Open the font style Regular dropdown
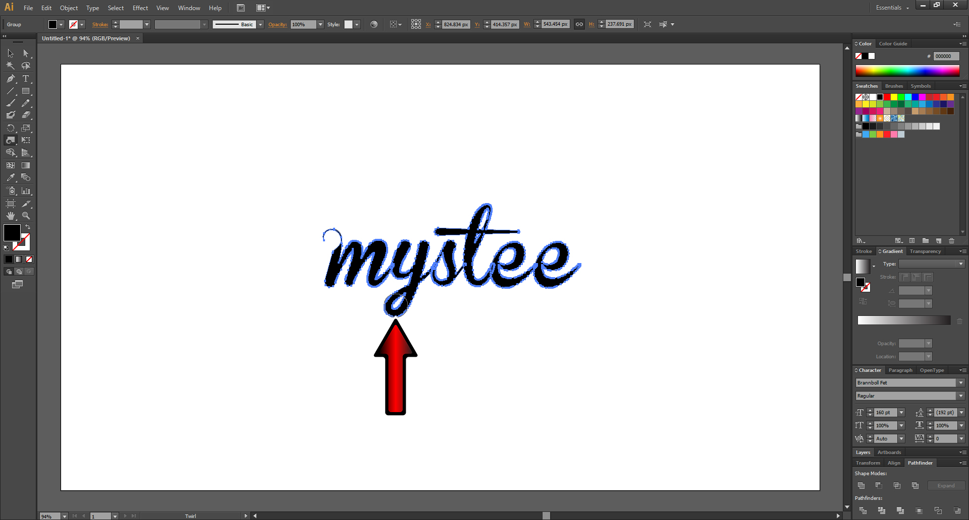 pos(961,396)
